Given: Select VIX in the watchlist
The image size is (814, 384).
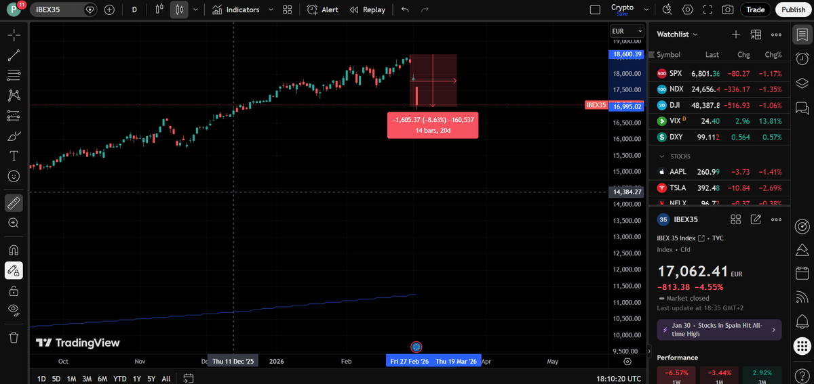Looking at the screenshot, I should point(719,121).
